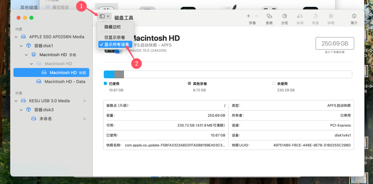Click the 内置 sidebar section header
373x184 pixels.
(x=19, y=29)
